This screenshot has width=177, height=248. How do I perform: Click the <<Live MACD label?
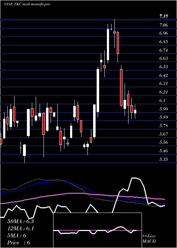point(149,239)
